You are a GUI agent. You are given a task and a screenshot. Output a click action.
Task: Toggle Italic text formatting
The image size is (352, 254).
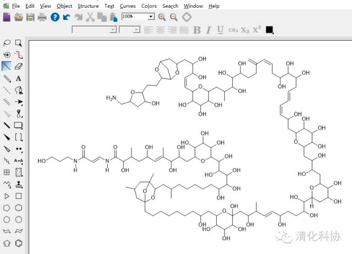[208, 30]
